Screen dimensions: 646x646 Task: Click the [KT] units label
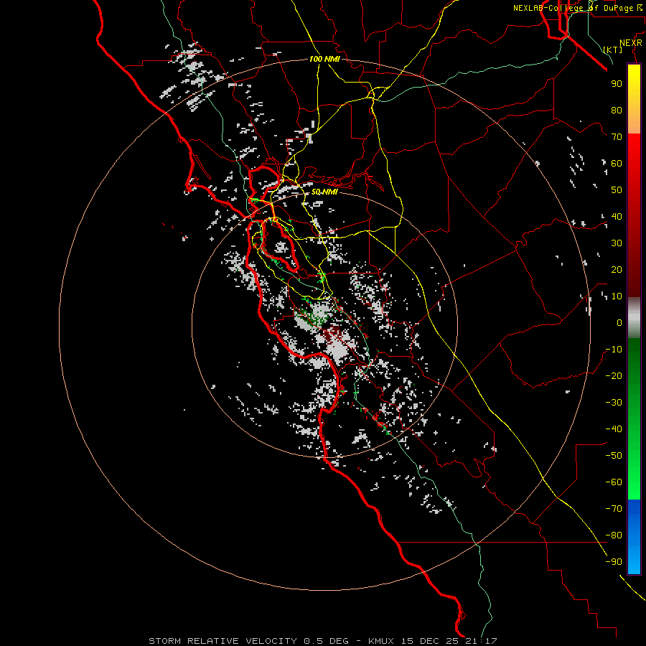(613, 50)
